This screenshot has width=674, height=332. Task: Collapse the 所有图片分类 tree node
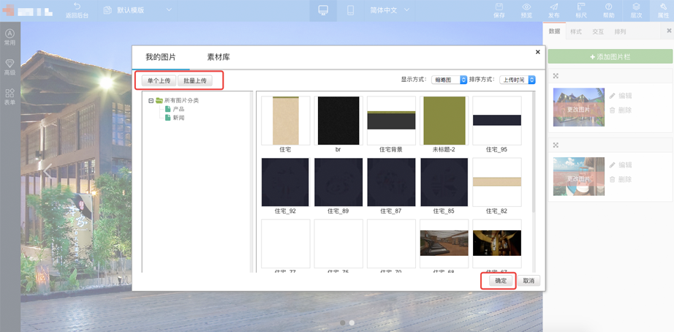click(151, 101)
